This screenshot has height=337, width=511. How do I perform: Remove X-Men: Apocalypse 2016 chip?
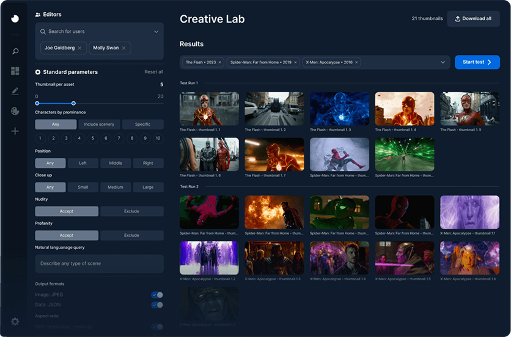(356, 62)
